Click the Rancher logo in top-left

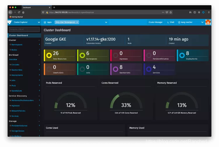tap(10, 22)
